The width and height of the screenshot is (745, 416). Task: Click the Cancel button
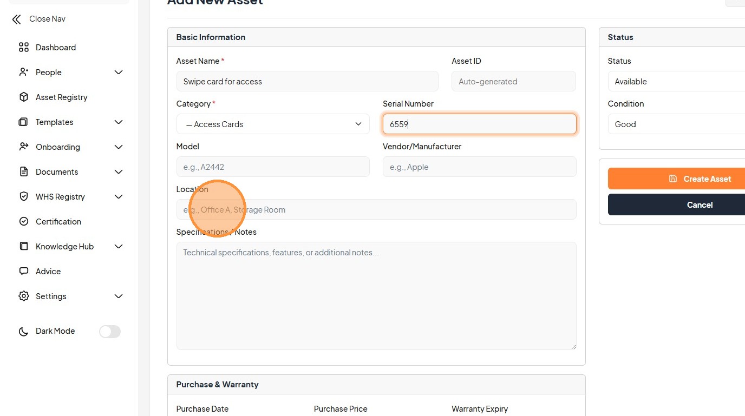(x=677, y=205)
